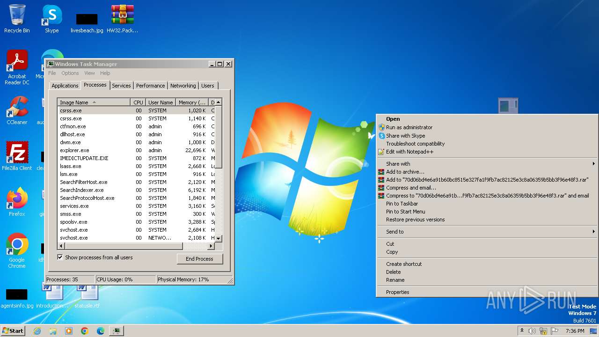Show hidden system tray icons
Viewport: 599px width, 337px height.
[x=522, y=331]
